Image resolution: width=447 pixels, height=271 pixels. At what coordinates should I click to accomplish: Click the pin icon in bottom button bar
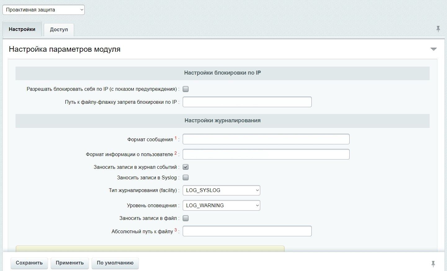[433, 264]
